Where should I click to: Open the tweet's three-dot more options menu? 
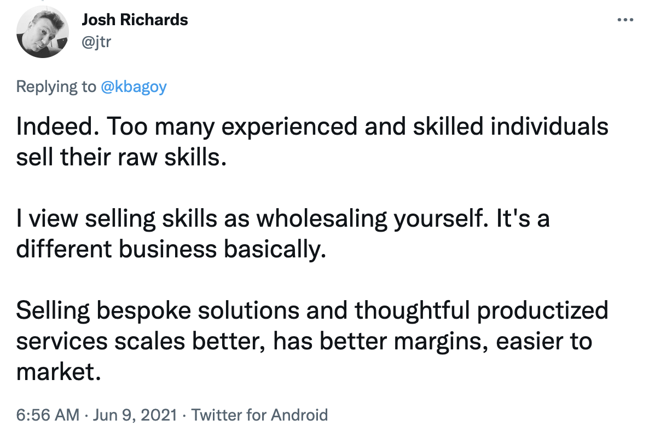[x=625, y=20]
